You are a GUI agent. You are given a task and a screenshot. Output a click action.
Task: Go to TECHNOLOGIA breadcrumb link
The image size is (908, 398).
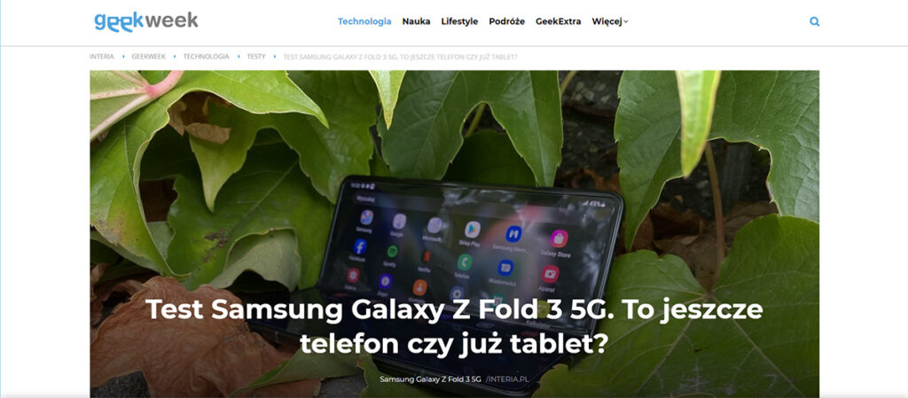(x=206, y=57)
